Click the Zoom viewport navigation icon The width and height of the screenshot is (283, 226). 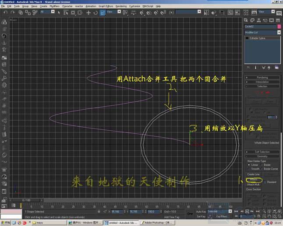click(264, 211)
